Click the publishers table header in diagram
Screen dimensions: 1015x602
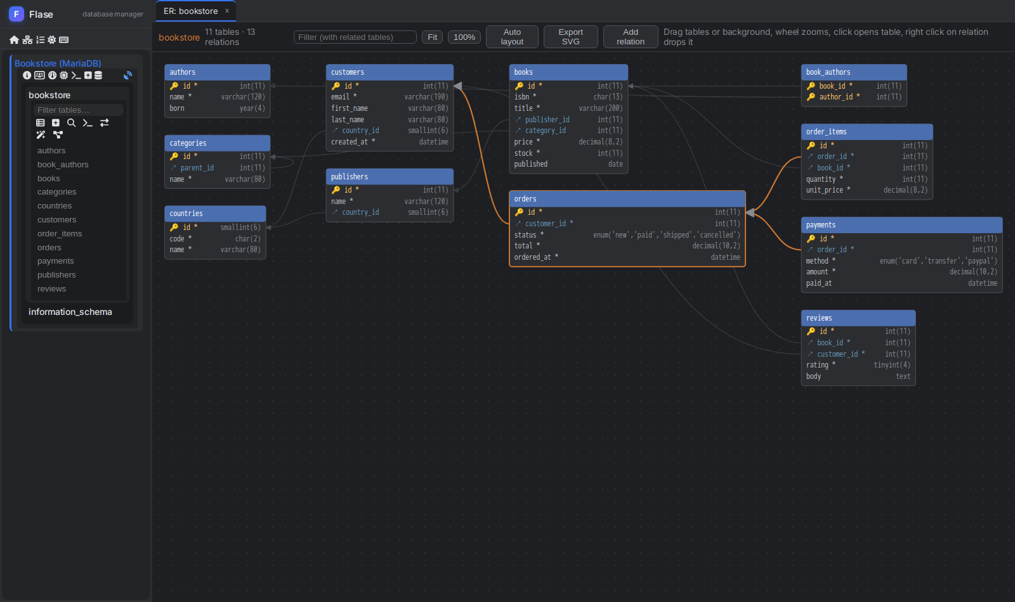(390, 177)
